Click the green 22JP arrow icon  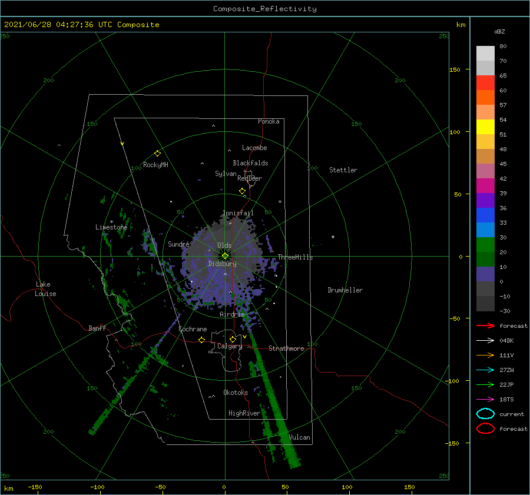coord(485,384)
